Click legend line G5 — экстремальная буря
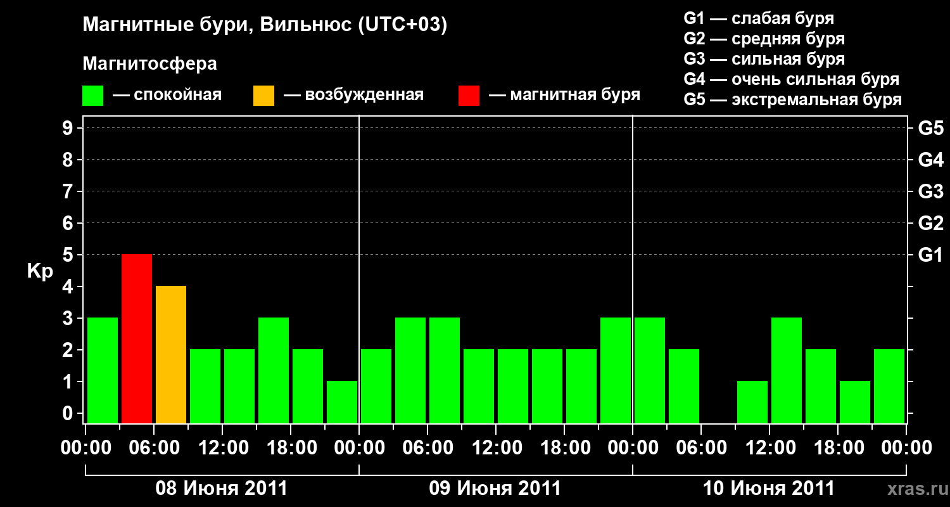950x507 pixels. pos(792,99)
